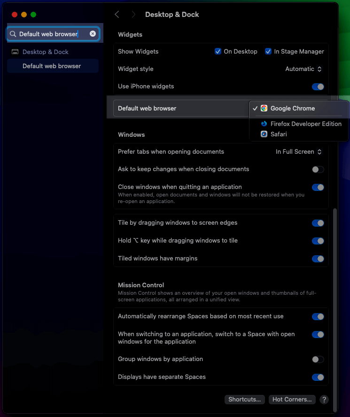Click the Desktop & Dock sidebar icon
The width and height of the screenshot is (350, 417).
point(15,52)
